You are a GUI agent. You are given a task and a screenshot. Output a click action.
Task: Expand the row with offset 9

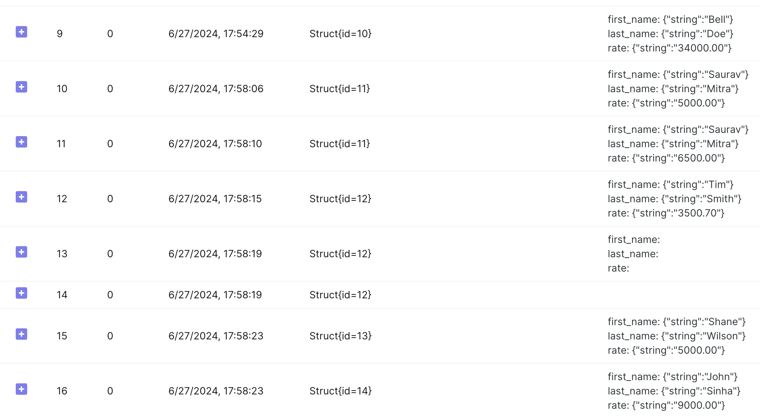click(x=21, y=32)
